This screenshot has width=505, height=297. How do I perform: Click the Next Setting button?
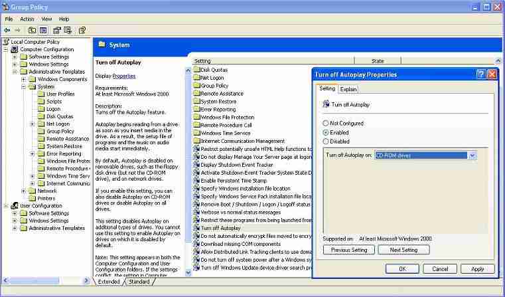click(403, 250)
